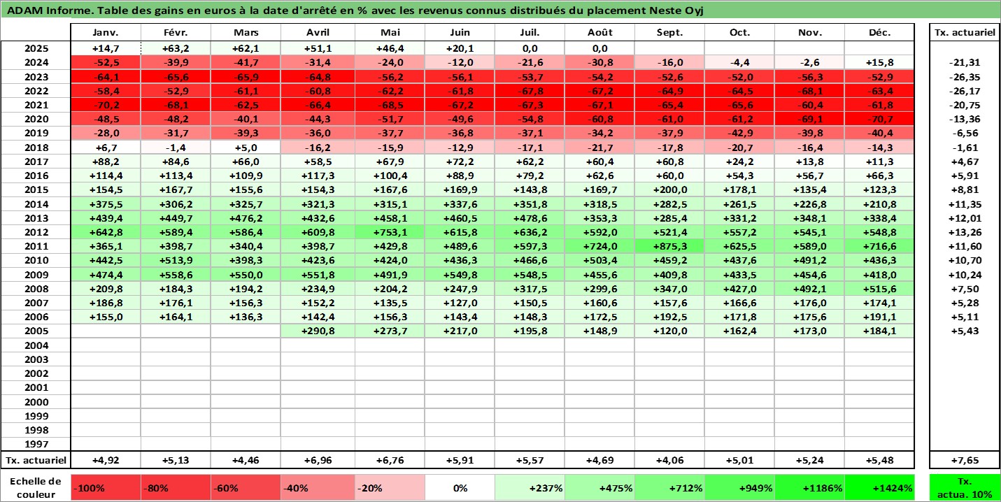Click the 2001 year row label
Screen dimensions: 1001x502
tap(36, 387)
